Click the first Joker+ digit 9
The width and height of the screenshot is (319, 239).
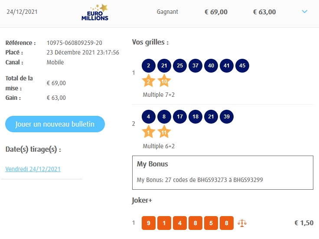point(149,223)
